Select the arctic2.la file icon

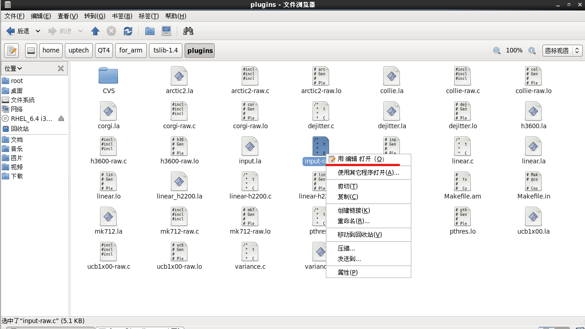(x=179, y=75)
